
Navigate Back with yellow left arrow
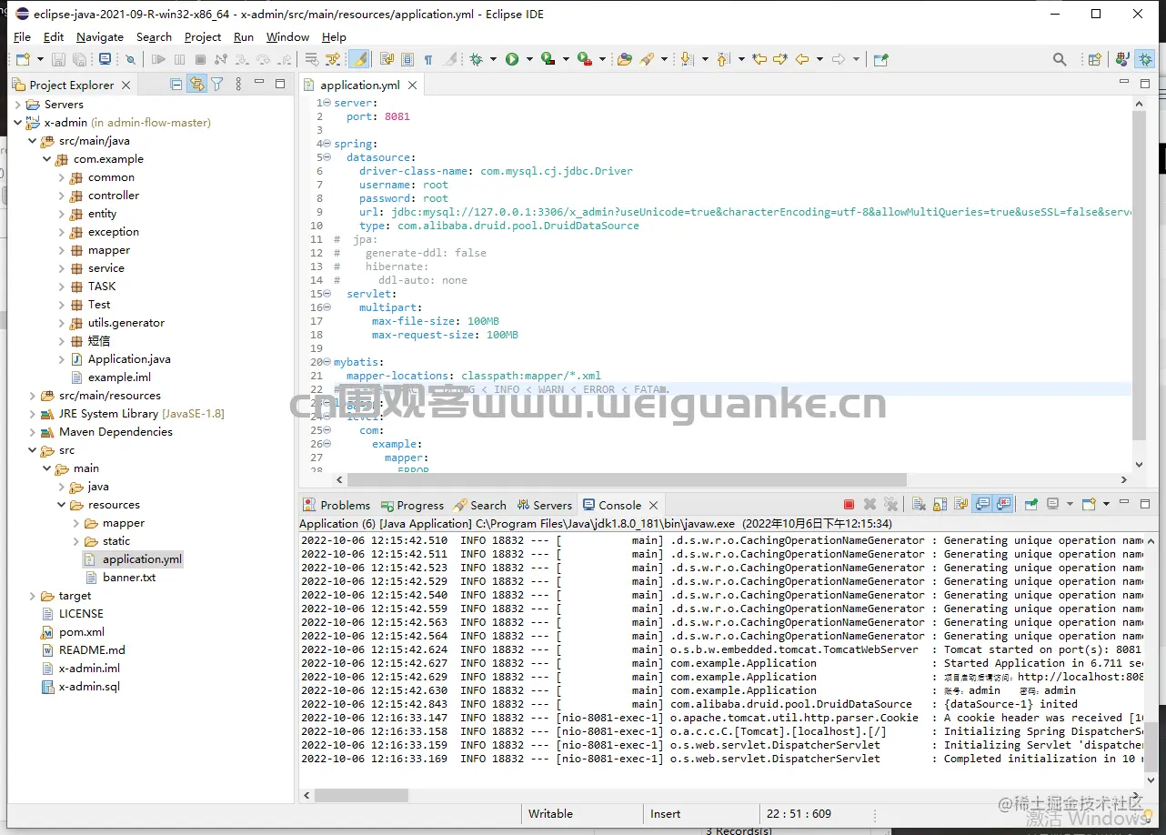[x=801, y=59]
